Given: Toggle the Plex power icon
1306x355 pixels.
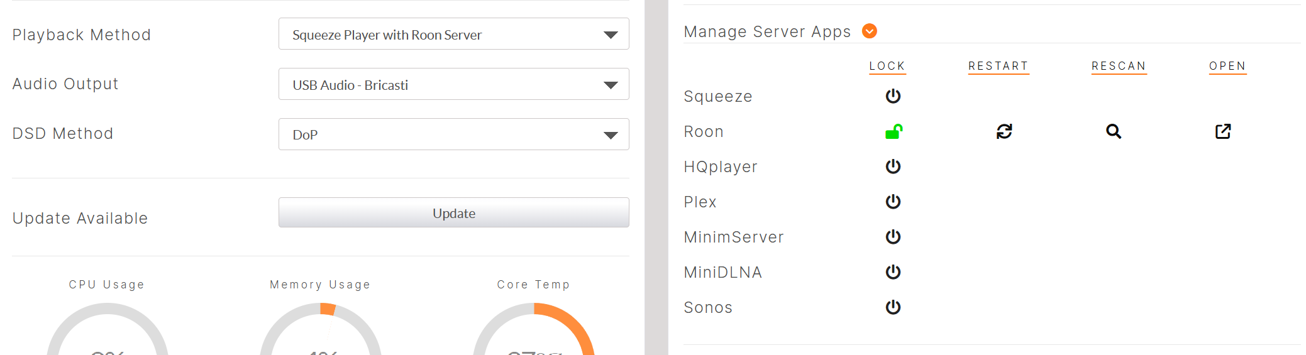Looking at the screenshot, I should [893, 202].
